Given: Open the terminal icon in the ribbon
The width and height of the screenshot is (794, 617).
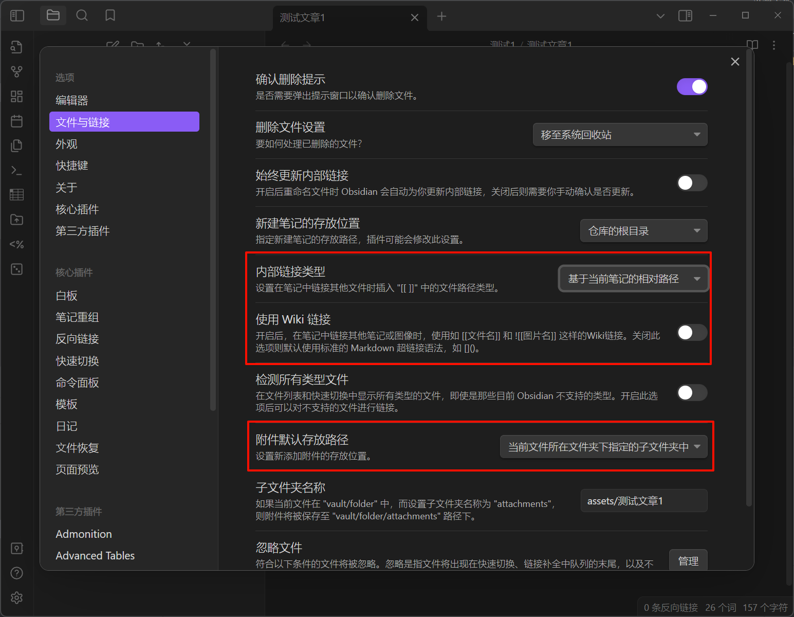Looking at the screenshot, I should [x=16, y=170].
